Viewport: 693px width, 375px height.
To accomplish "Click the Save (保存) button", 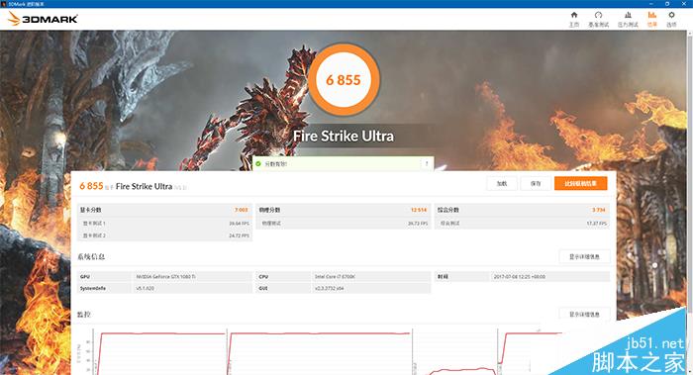I will coord(536,183).
